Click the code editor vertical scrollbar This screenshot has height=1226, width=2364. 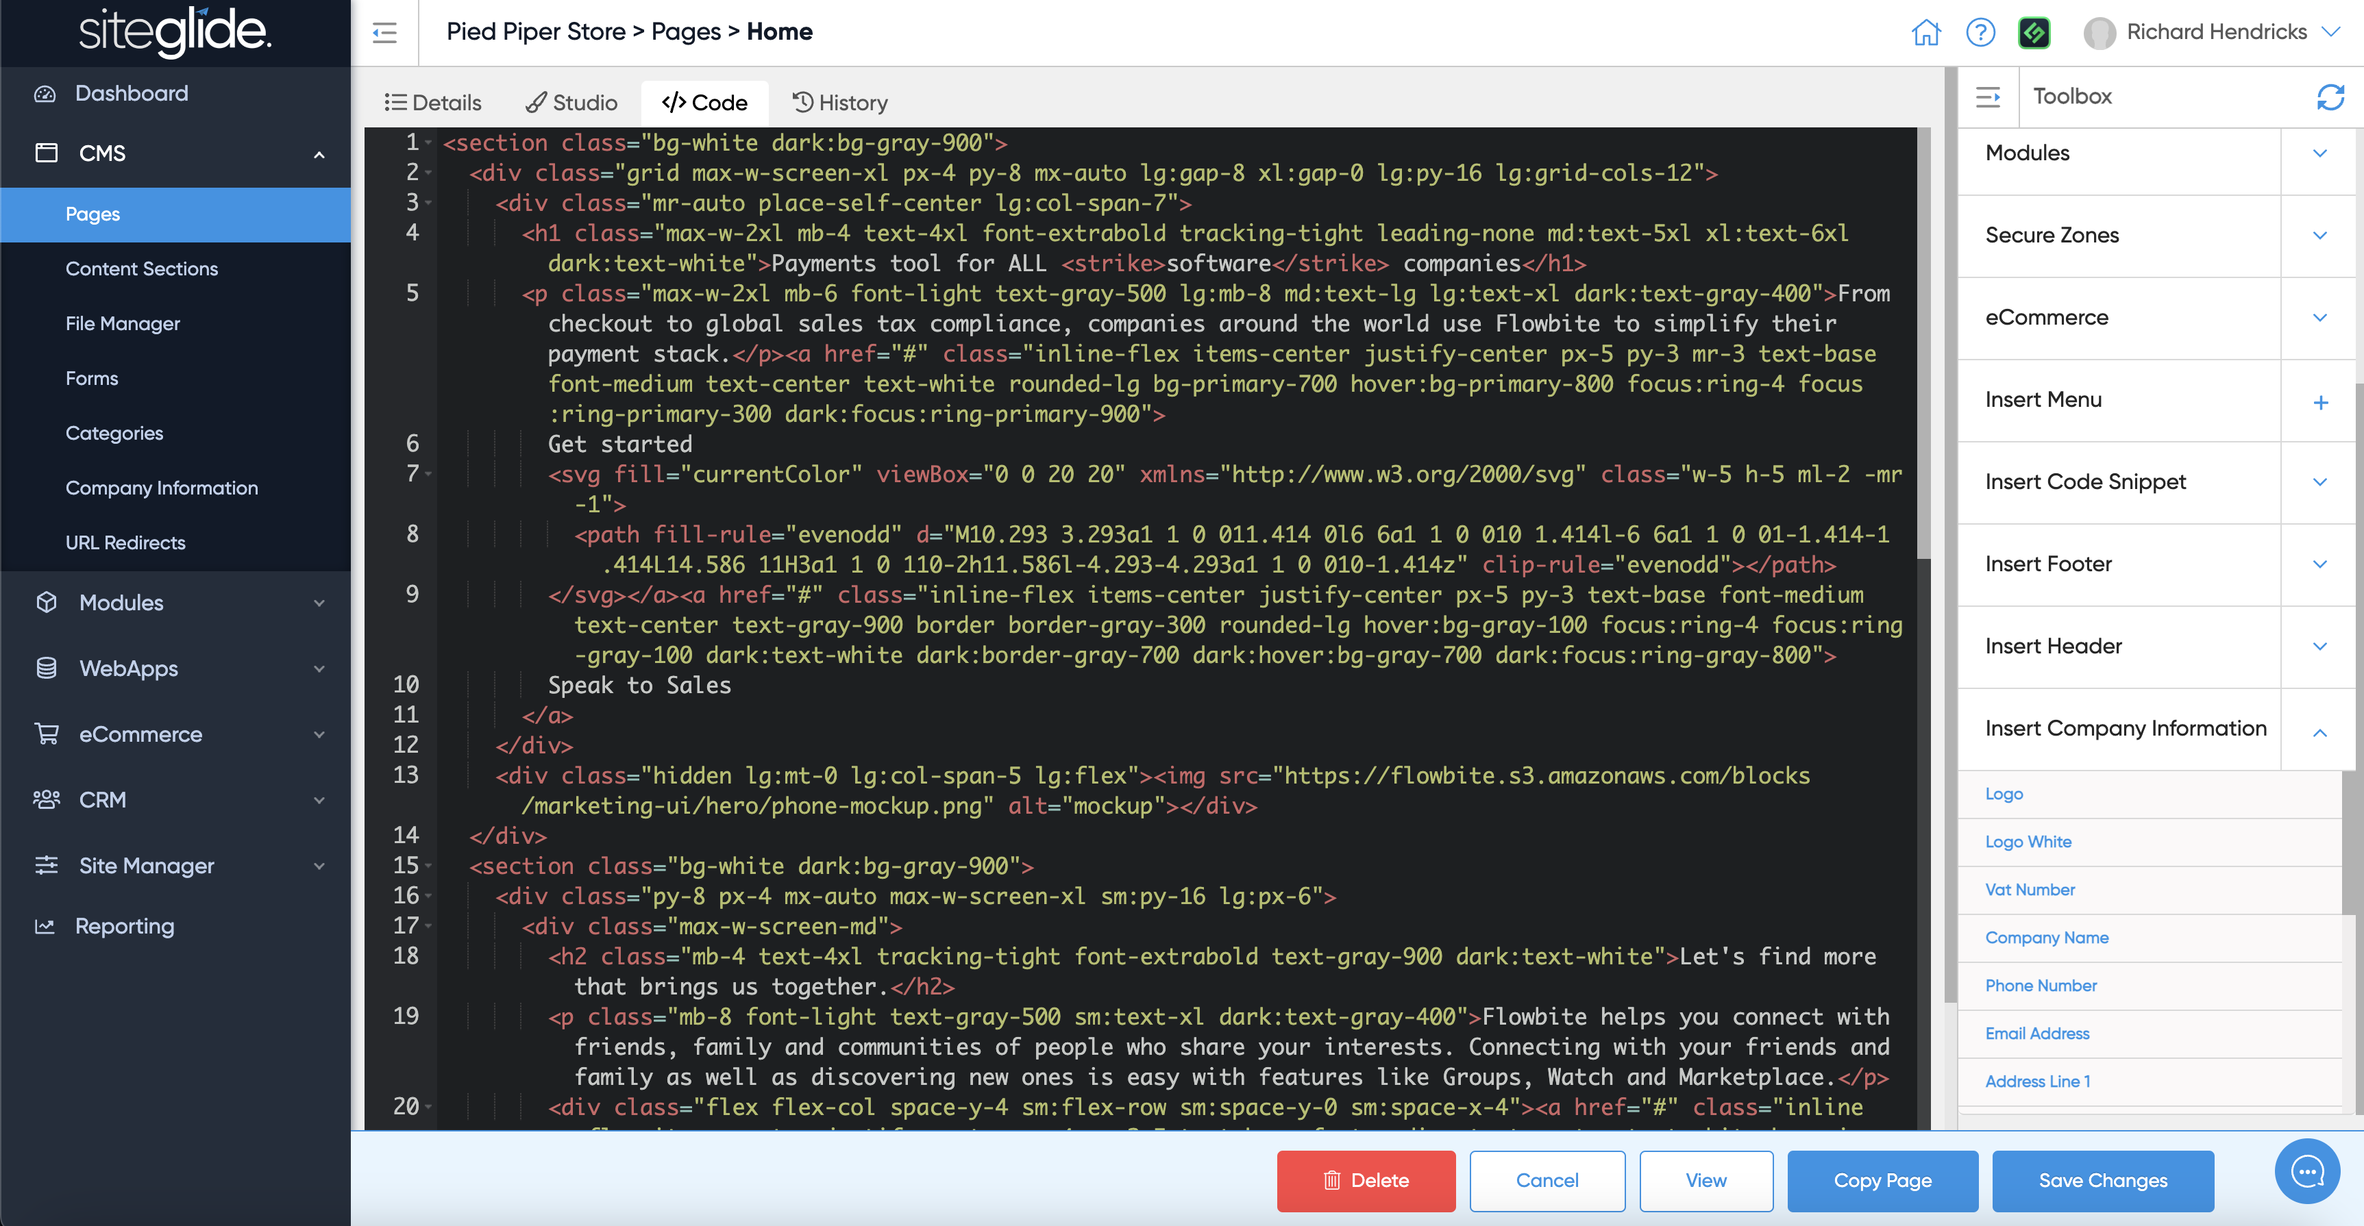pyautogui.click(x=1923, y=344)
